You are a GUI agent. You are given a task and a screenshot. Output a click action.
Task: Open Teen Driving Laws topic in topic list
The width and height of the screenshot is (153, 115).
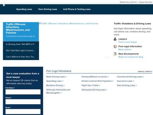127,85
